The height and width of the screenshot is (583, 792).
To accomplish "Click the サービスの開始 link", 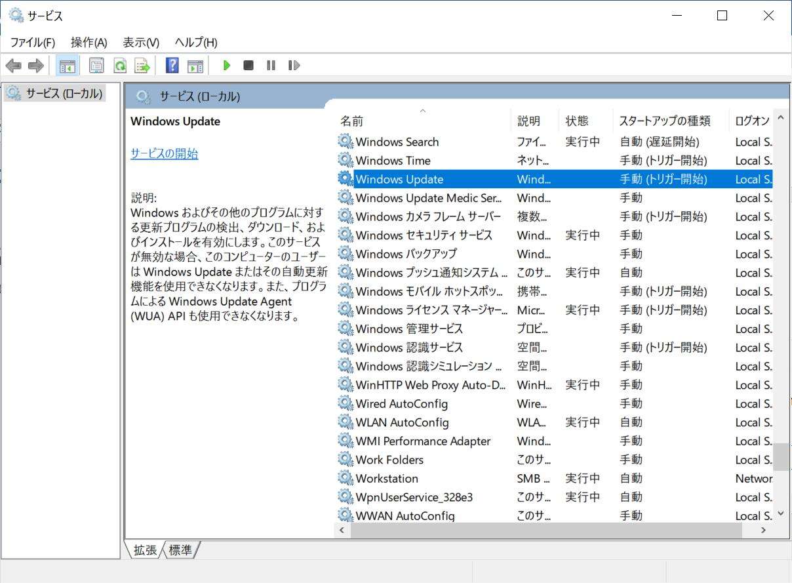I will (x=165, y=153).
